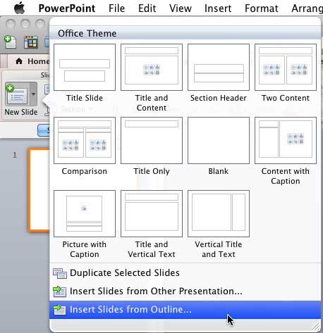Pick Vertical Title and Text layout
This screenshot has height=333, width=323.
[219, 213]
